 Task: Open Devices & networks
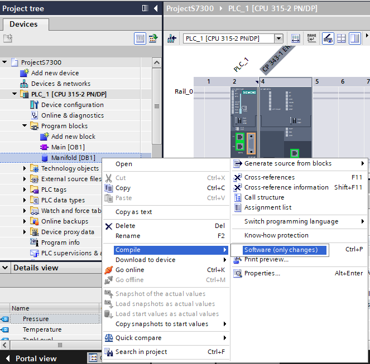(x=61, y=84)
